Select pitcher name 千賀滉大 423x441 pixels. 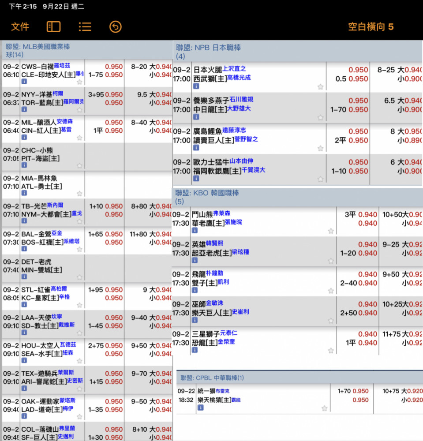point(254,170)
